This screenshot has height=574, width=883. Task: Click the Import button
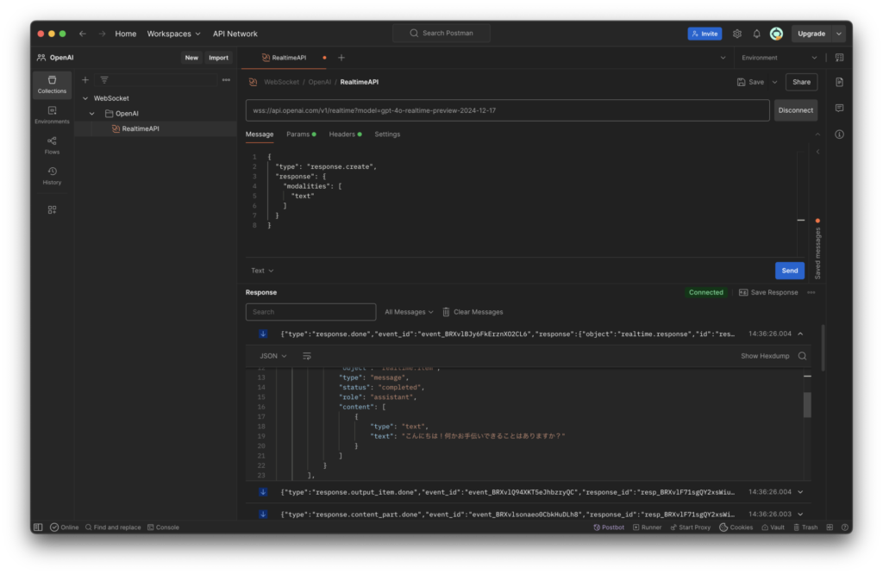(218, 58)
